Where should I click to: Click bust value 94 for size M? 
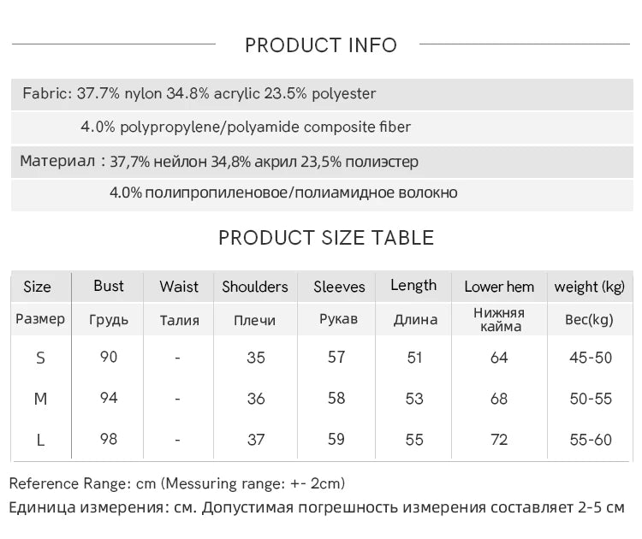point(109,398)
